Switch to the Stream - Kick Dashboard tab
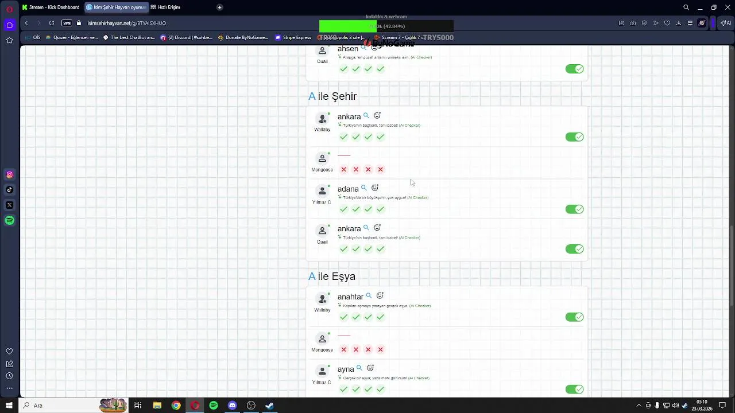The image size is (735, 413). (x=51, y=7)
